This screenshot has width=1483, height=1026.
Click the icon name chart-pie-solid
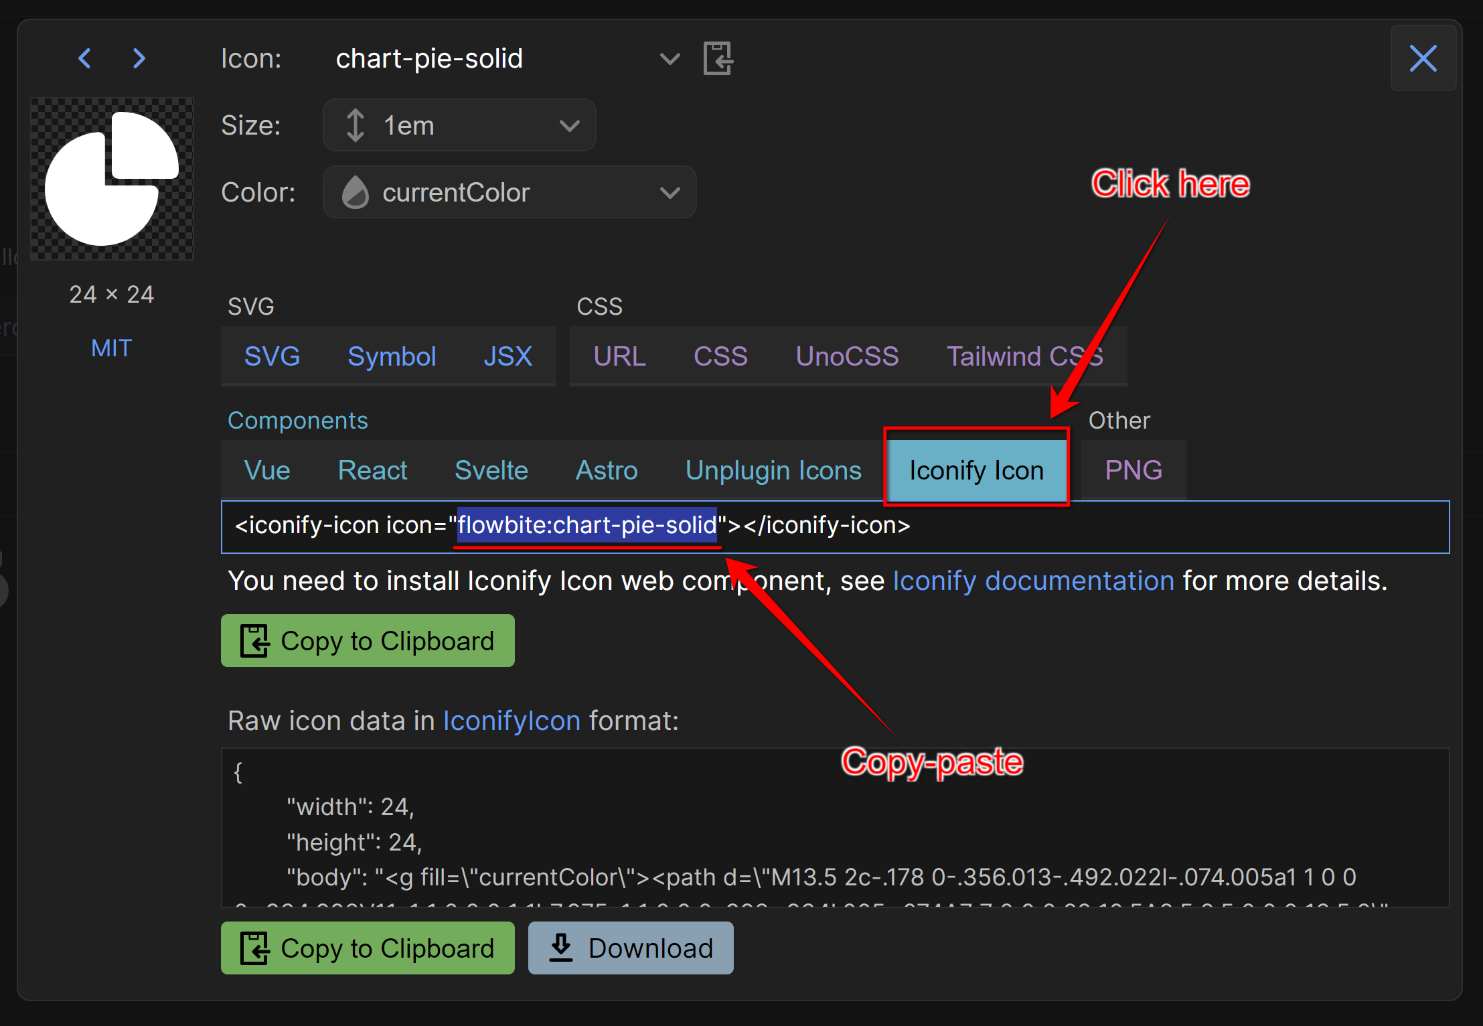point(429,59)
